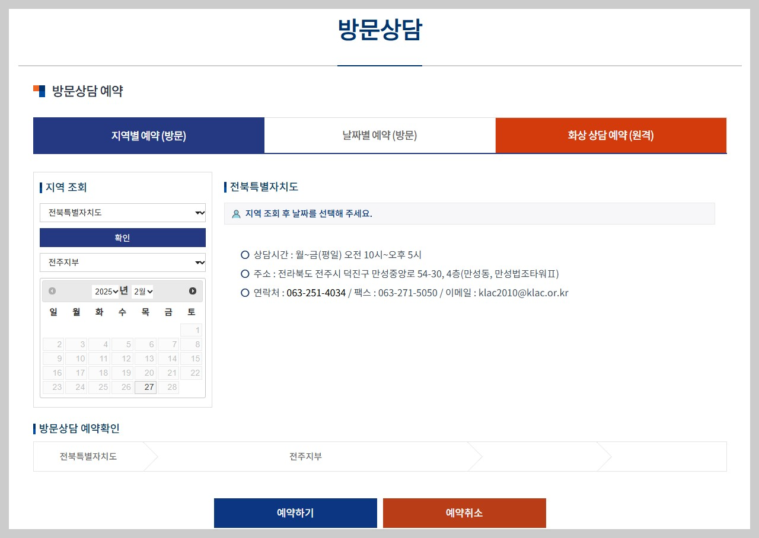Click 방문상담 예약확인 heading
The width and height of the screenshot is (759, 538).
pyautogui.click(x=79, y=429)
